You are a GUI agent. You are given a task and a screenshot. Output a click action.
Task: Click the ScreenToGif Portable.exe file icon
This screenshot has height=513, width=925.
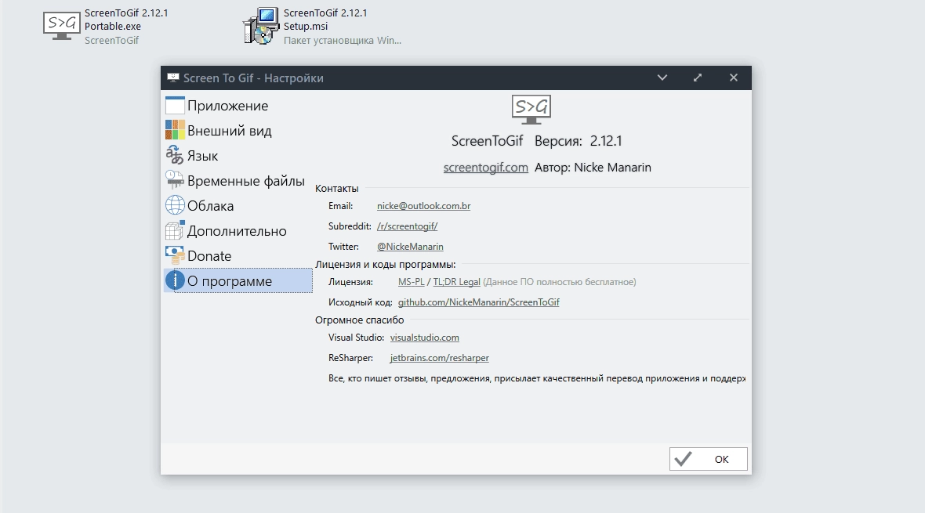pos(61,27)
